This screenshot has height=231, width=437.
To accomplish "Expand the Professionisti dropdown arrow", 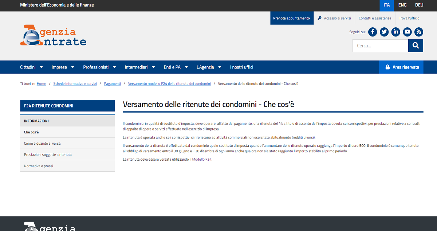I will (114, 67).
